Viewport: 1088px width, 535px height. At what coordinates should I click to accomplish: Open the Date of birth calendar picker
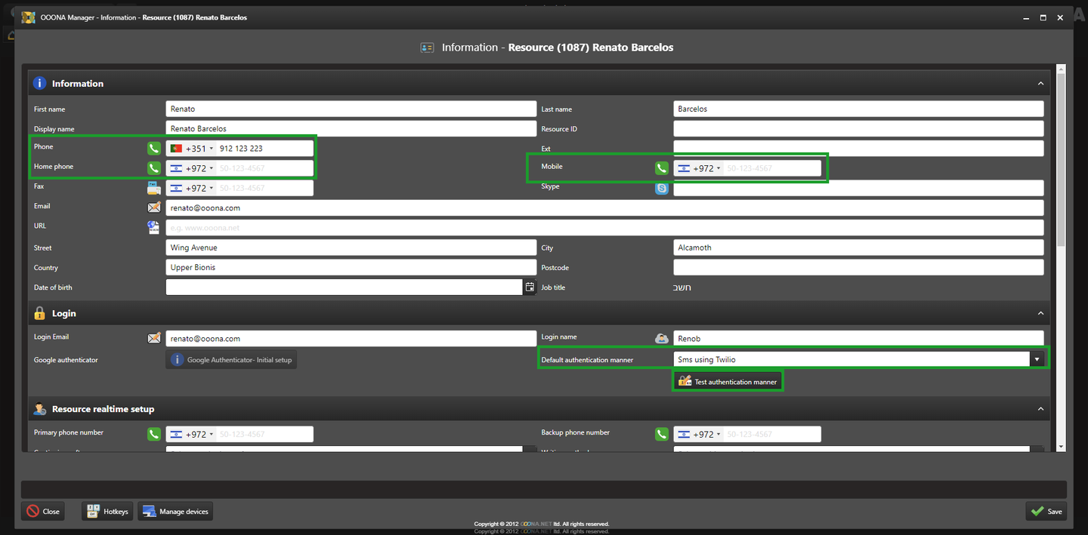click(530, 287)
